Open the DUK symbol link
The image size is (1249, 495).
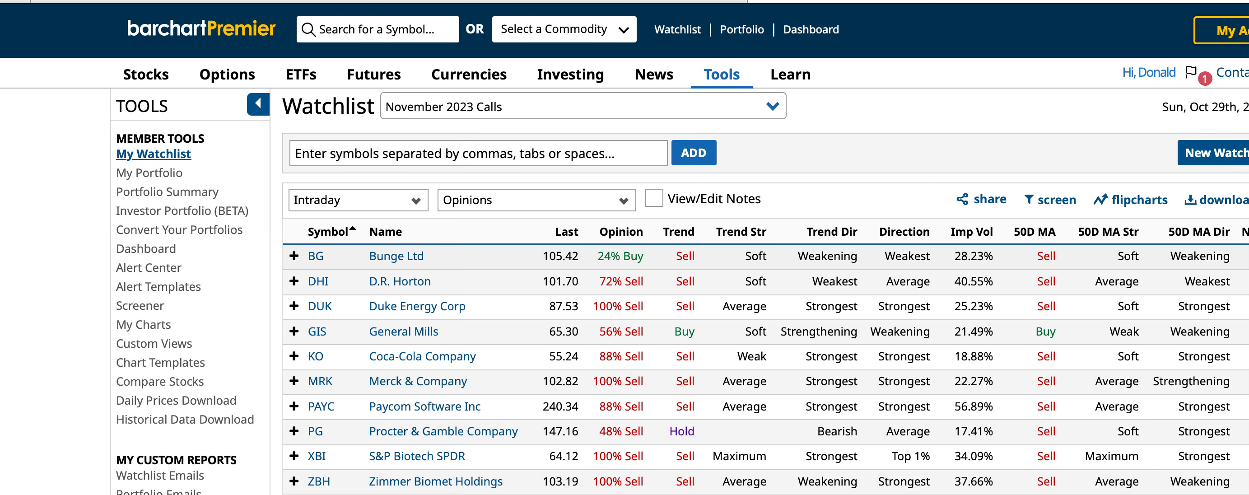point(320,306)
